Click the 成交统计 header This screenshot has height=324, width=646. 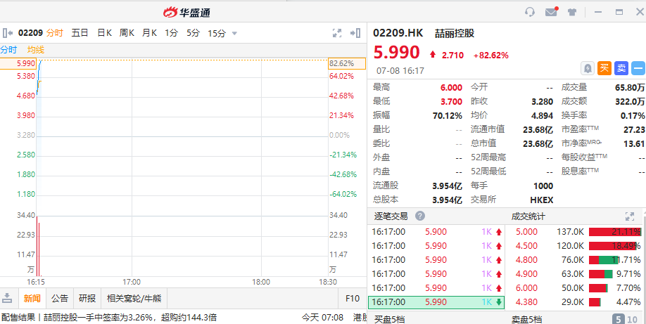click(x=528, y=216)
